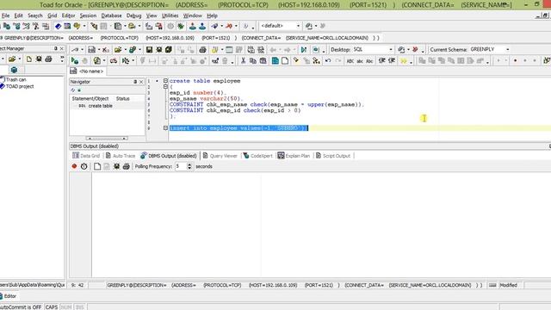This screenshot has width=551, height=310.
Task: Open the Utilities menu
Action: [x=170, y=15]
